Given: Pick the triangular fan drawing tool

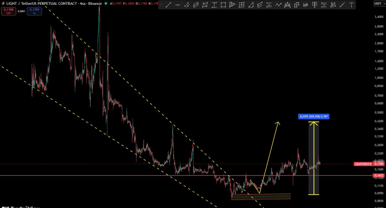Looking at the screenshot, I should click(232, 5).
